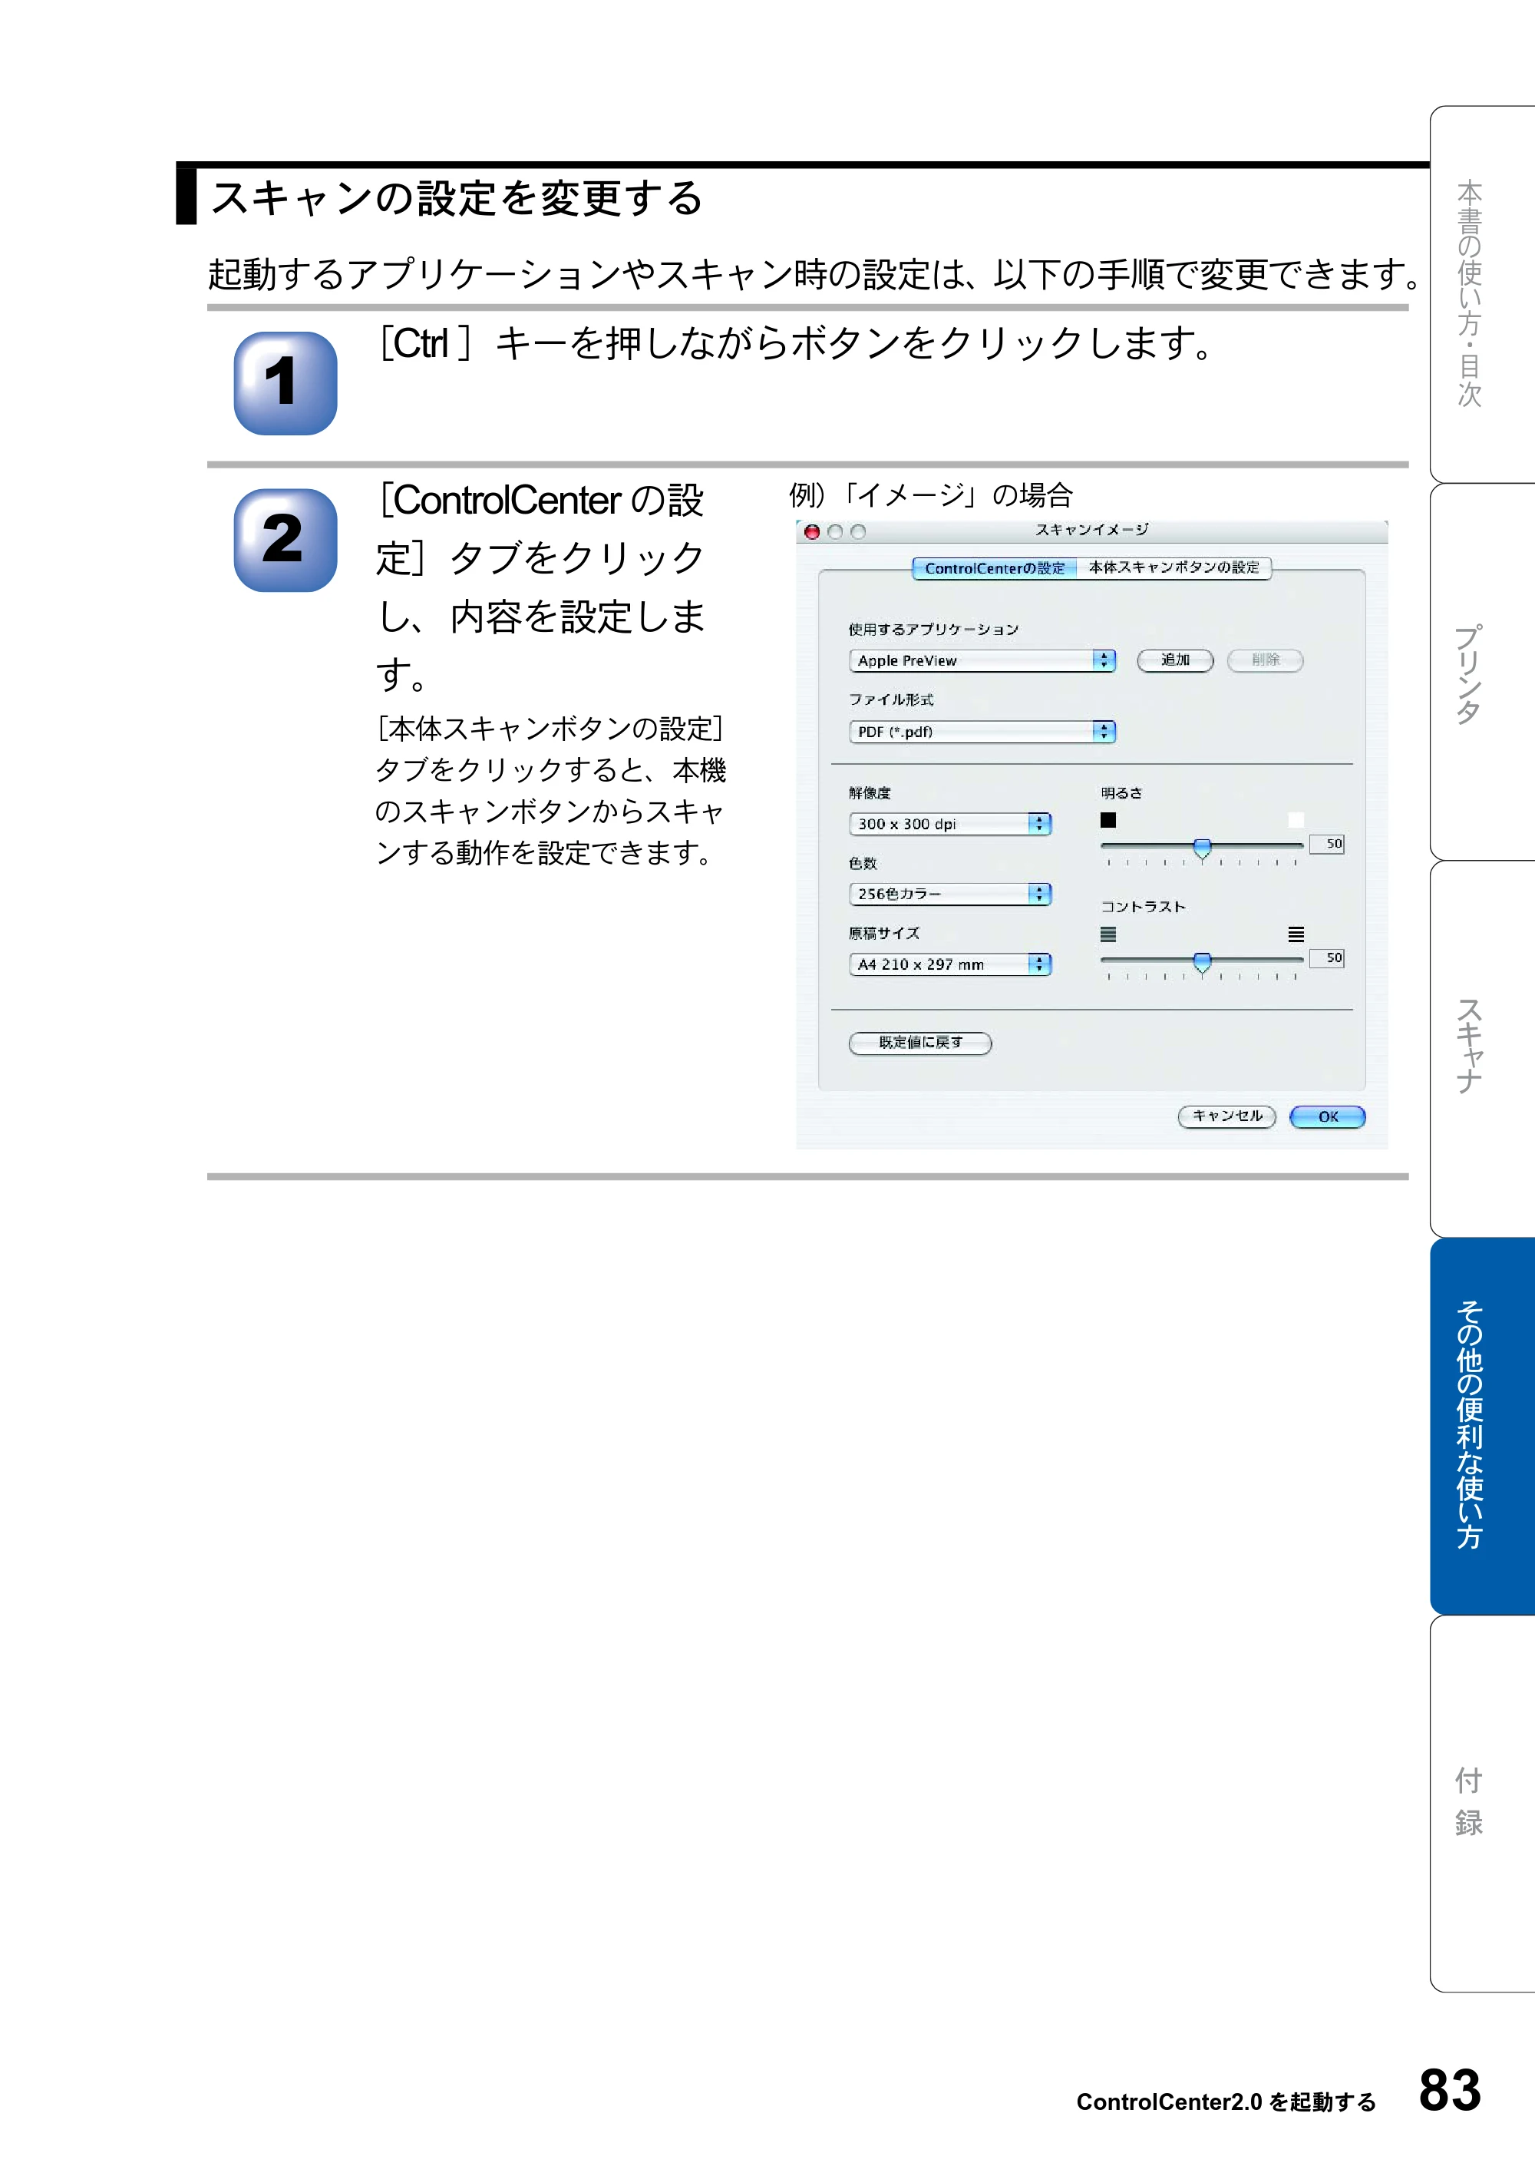Click the white bright-brightness icon
The height and width of the screenshot is (2176, 1535).
click(1296, 820)
